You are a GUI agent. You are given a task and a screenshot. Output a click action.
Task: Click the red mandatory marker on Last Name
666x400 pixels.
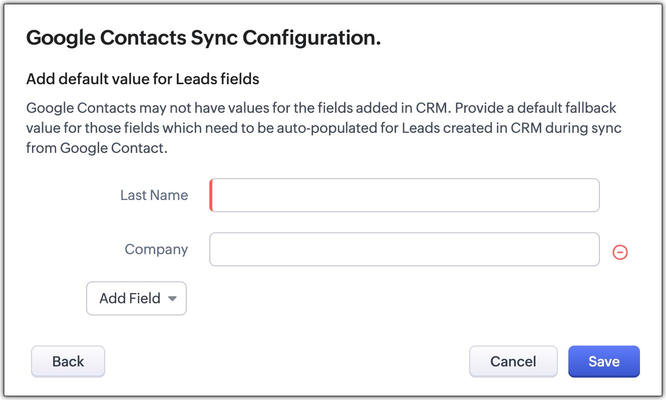click(211, 195)
